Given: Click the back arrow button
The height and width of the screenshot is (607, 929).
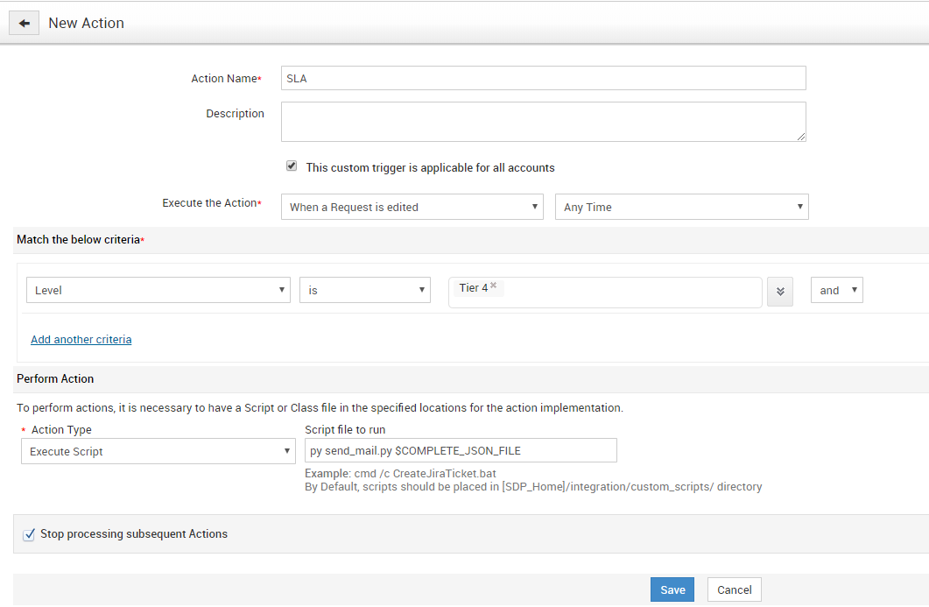Looking at the screenshot, I should pos(25,24).
